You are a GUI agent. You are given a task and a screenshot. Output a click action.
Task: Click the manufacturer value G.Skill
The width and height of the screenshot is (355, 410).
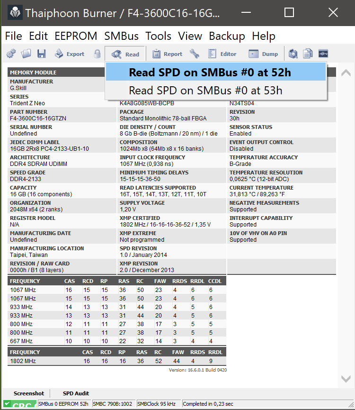tap(18, 88)
